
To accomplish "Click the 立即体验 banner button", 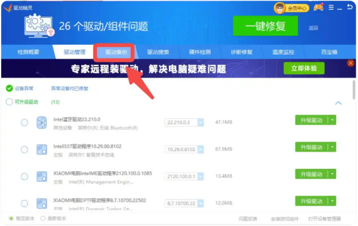I will pyautogui.click(x=304, y=68).
